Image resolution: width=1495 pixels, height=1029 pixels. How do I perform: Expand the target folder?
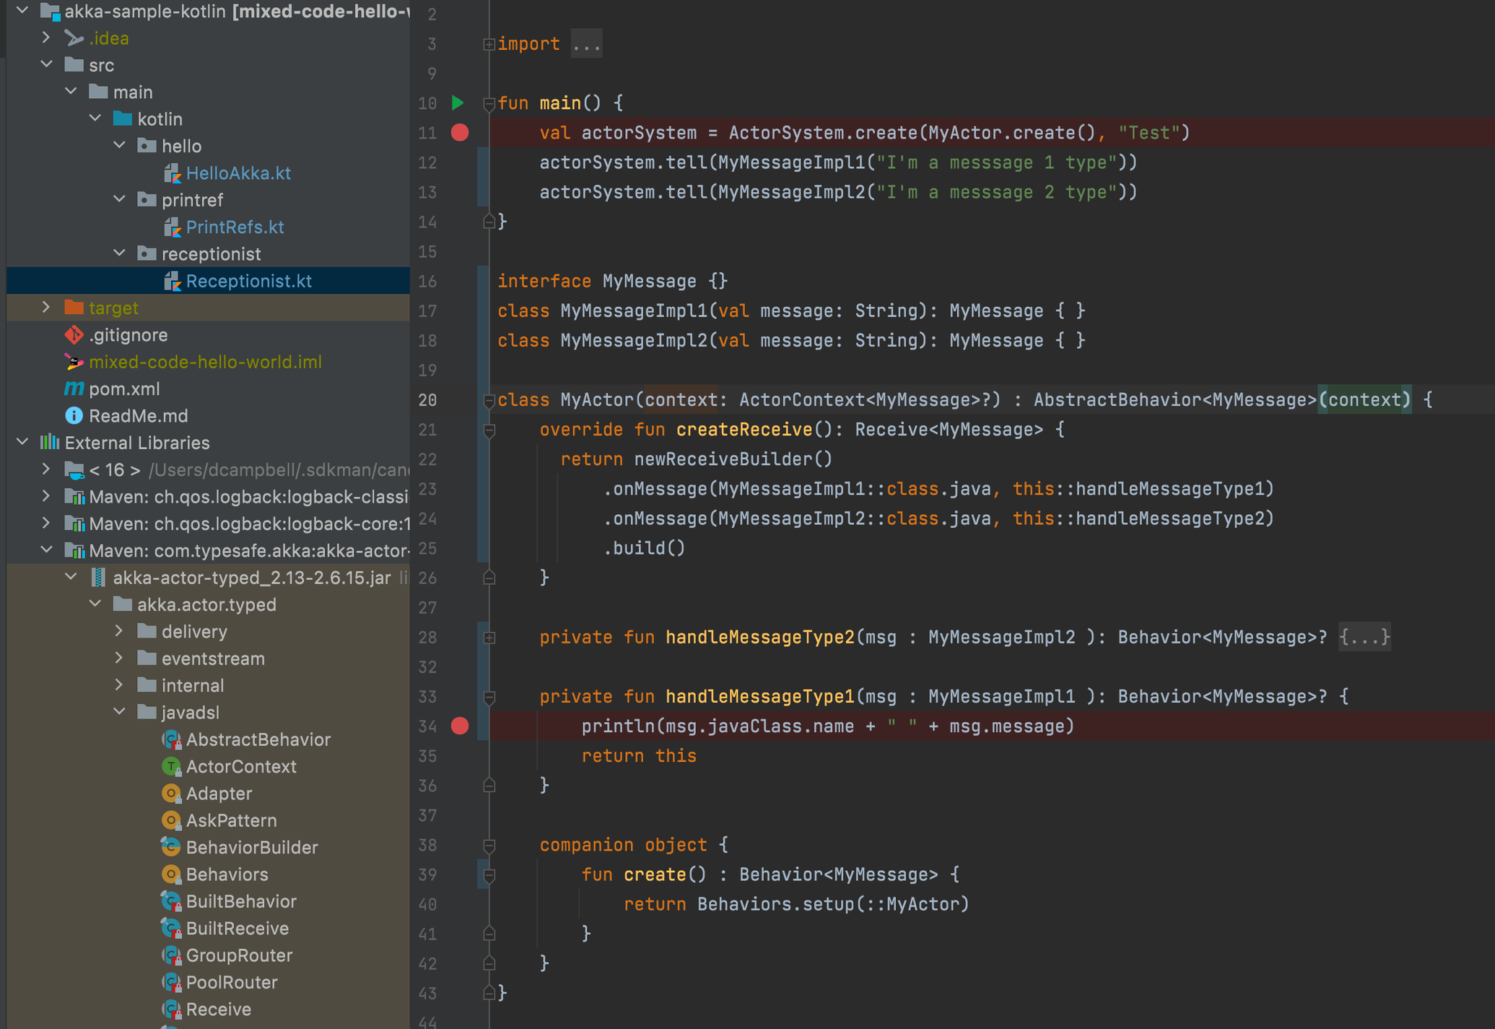tap(46, 308)
